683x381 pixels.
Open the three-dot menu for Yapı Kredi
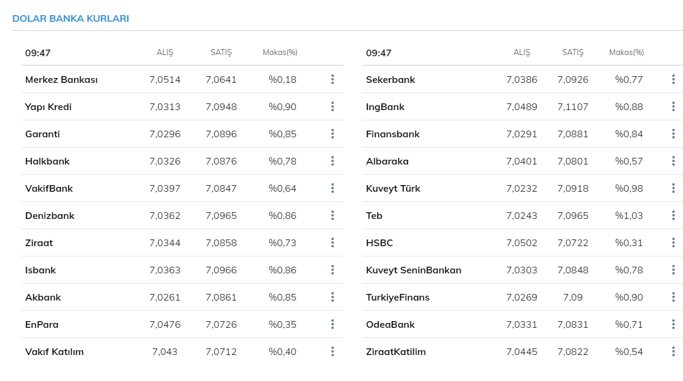(333, 106)
